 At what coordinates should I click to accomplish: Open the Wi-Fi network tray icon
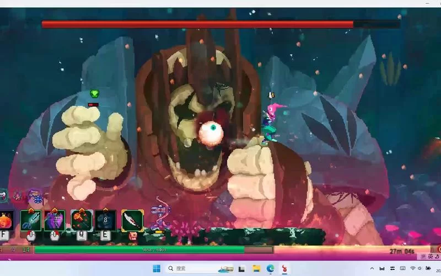pyautogui.click(x=412, y=268)
